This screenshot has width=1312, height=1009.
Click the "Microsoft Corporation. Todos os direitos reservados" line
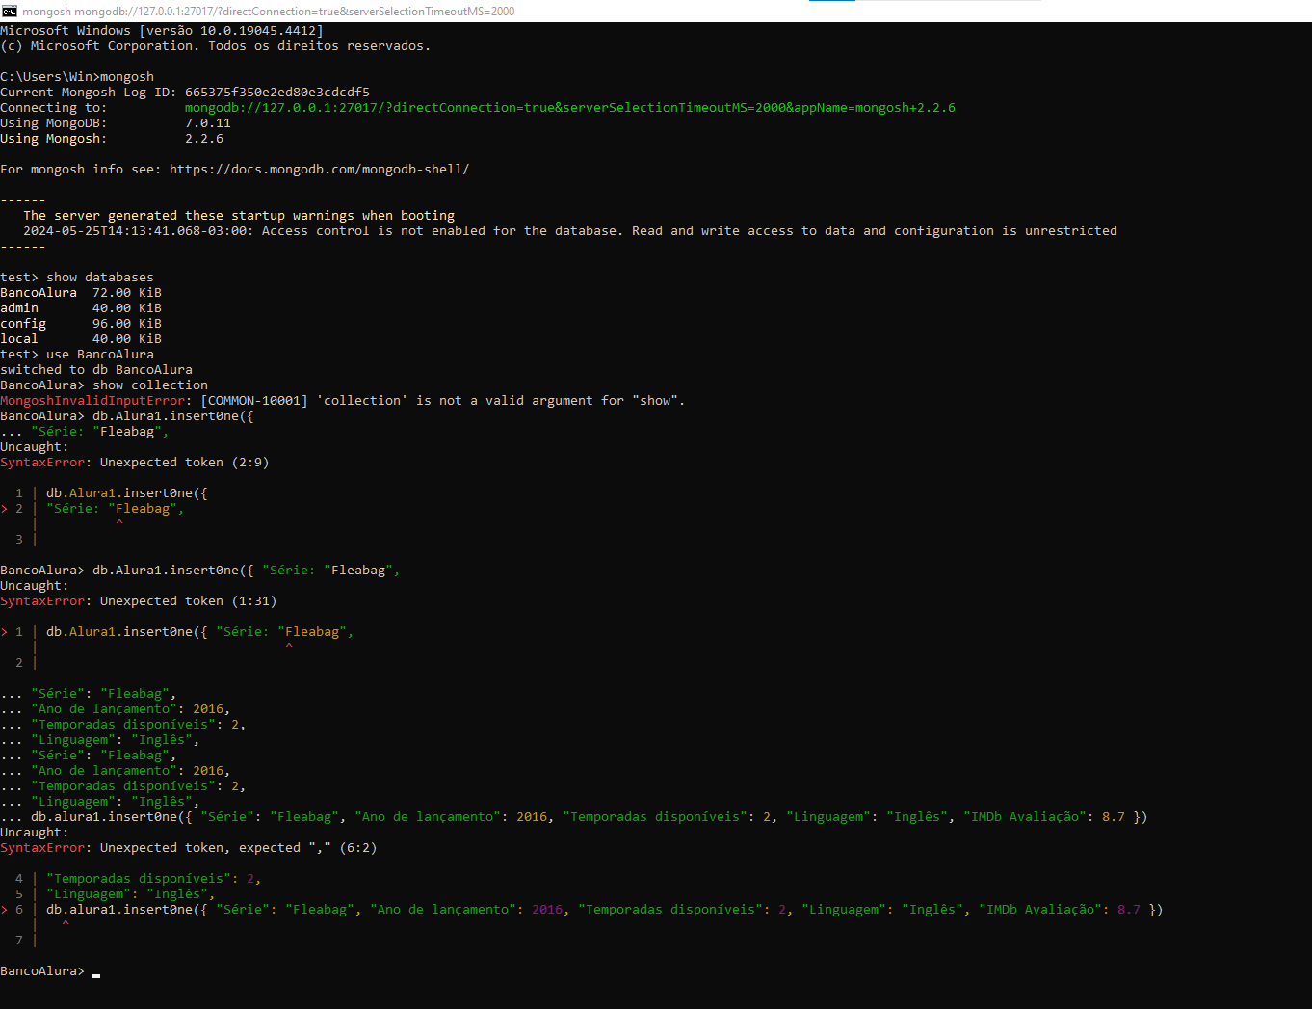[216, 46]
